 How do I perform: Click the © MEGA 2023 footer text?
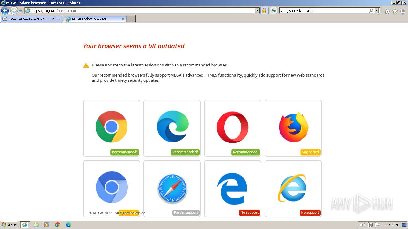point(101,213)
